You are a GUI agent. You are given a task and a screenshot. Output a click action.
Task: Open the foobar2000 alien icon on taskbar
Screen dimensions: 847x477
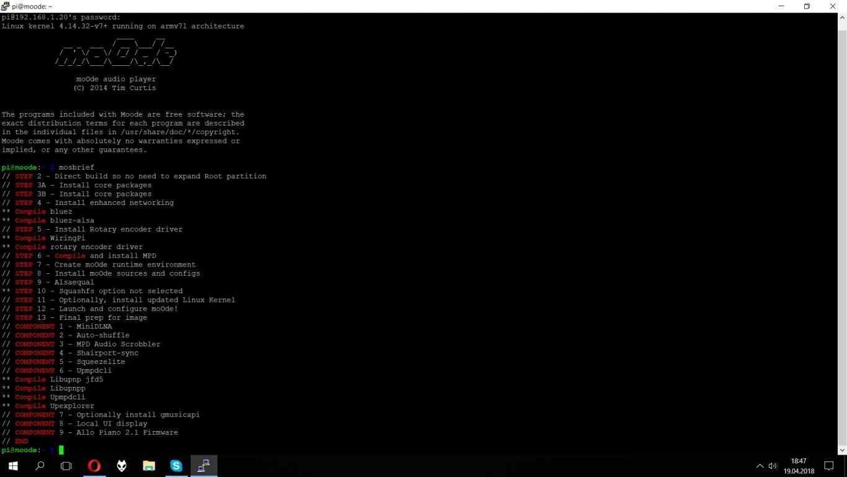coord(122,465)
